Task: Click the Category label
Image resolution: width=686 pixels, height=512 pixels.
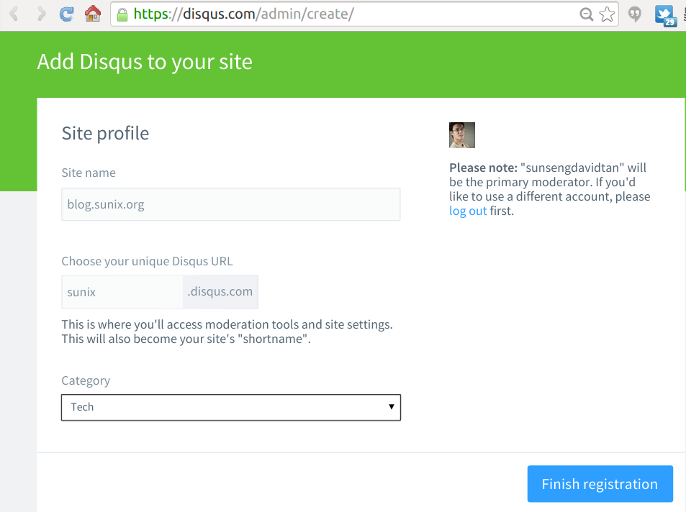Action: (x=86, y=381)
